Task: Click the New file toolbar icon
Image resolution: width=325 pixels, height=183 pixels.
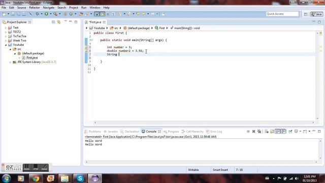Action: pyautogui.click(x=4, y=14)
